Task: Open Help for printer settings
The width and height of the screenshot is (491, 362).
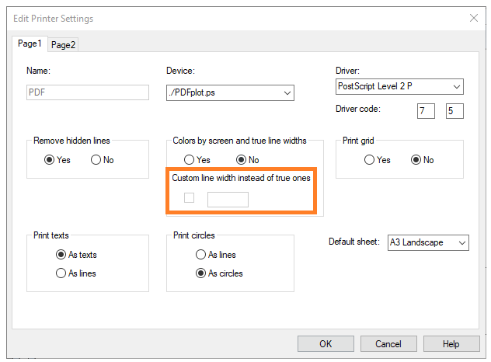Action: pyautogui.click(x=451, y=343)
